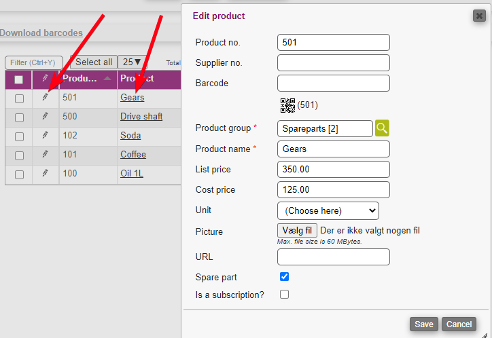Click the pencil edit icon for product 101
Image resolution: width=492 pixels, height=338 pixels.
coord(46,155)
